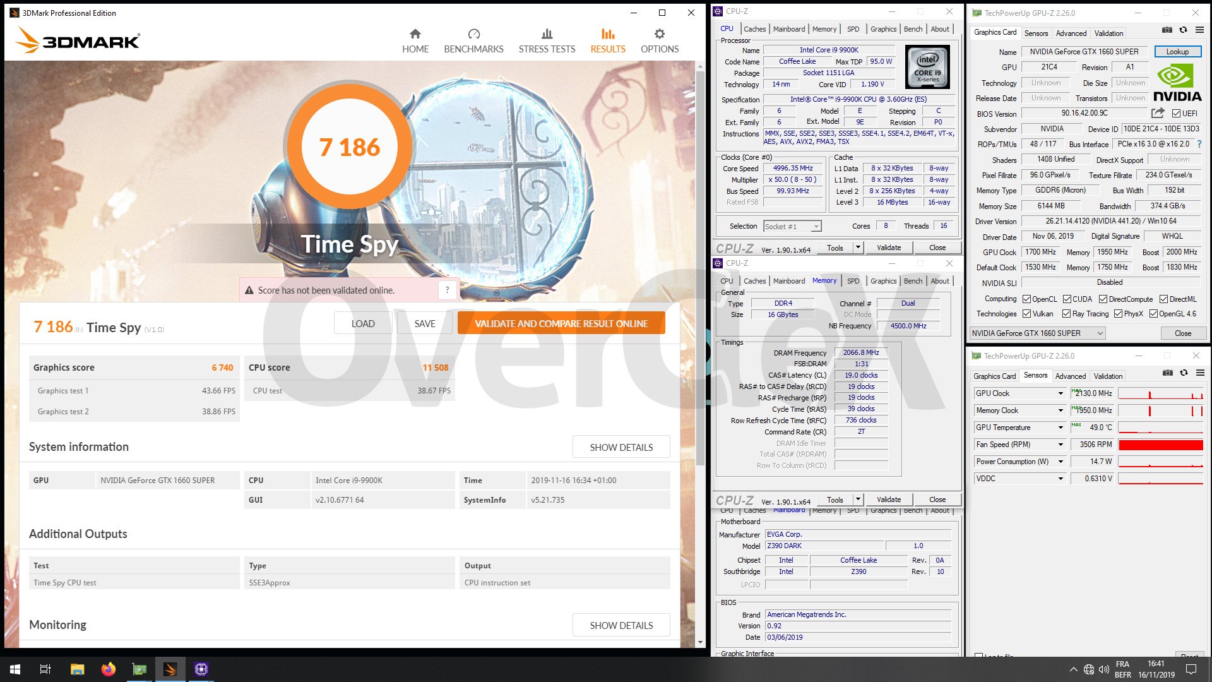This screenshot has height=682, width=1212.
Task: Open Task View on taskbar
Action: click(45, 669)
